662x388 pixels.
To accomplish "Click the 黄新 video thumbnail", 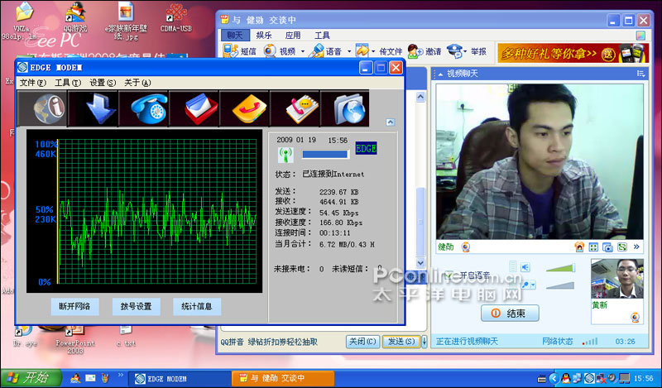I will coord(616,279).
